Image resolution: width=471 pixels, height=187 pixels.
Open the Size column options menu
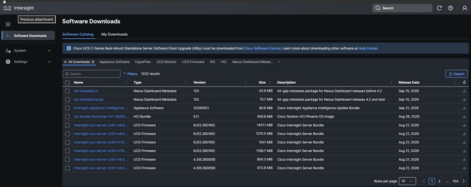pos(269,83)
